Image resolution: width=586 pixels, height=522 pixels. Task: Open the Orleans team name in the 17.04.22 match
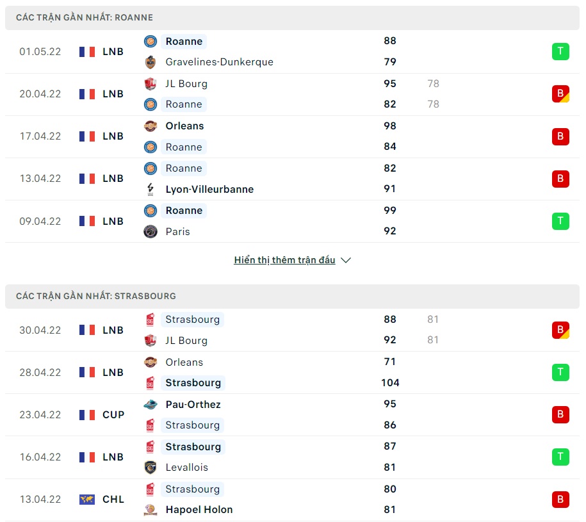[x=184, y=126]
